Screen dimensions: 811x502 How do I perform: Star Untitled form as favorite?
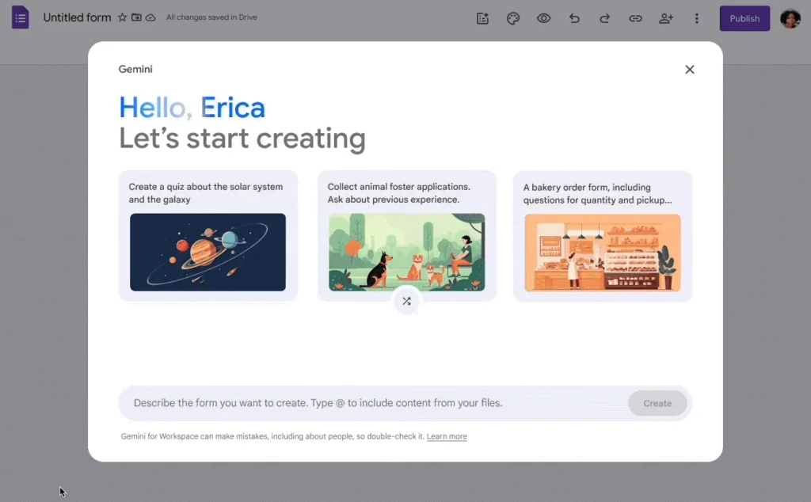coord(122,17)
